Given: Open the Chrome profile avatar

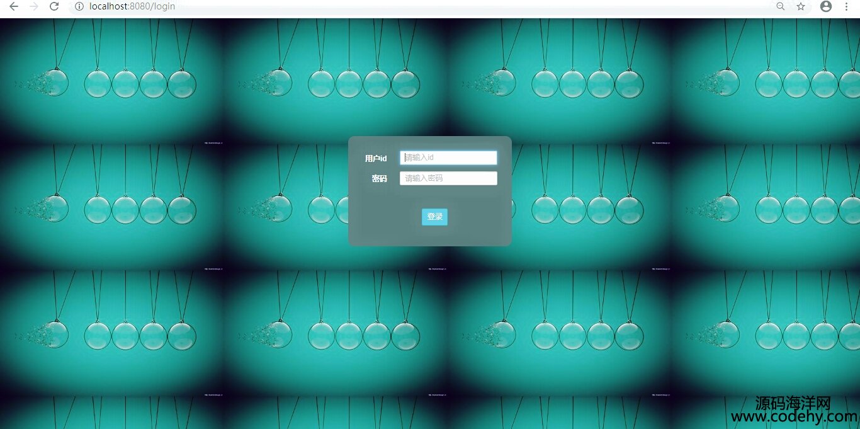Looking at the screenshot, I should coord(826,6).
